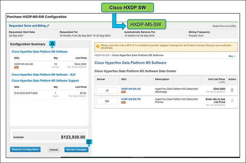Cancel the configuration changes

point(54,150)
